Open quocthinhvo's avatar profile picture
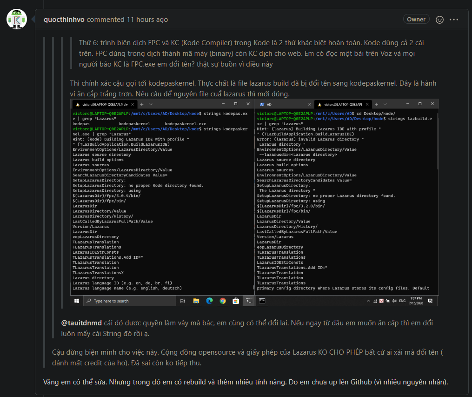The image size is (472, 397). tap(17, 19)
